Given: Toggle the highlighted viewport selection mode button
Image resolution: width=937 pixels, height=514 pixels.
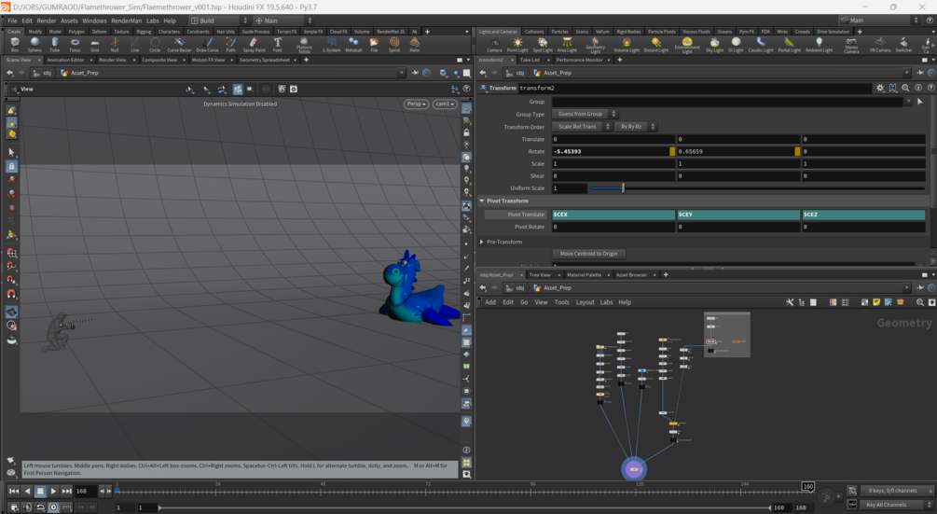Looking at the screenshot, I should tap(238, 89).
